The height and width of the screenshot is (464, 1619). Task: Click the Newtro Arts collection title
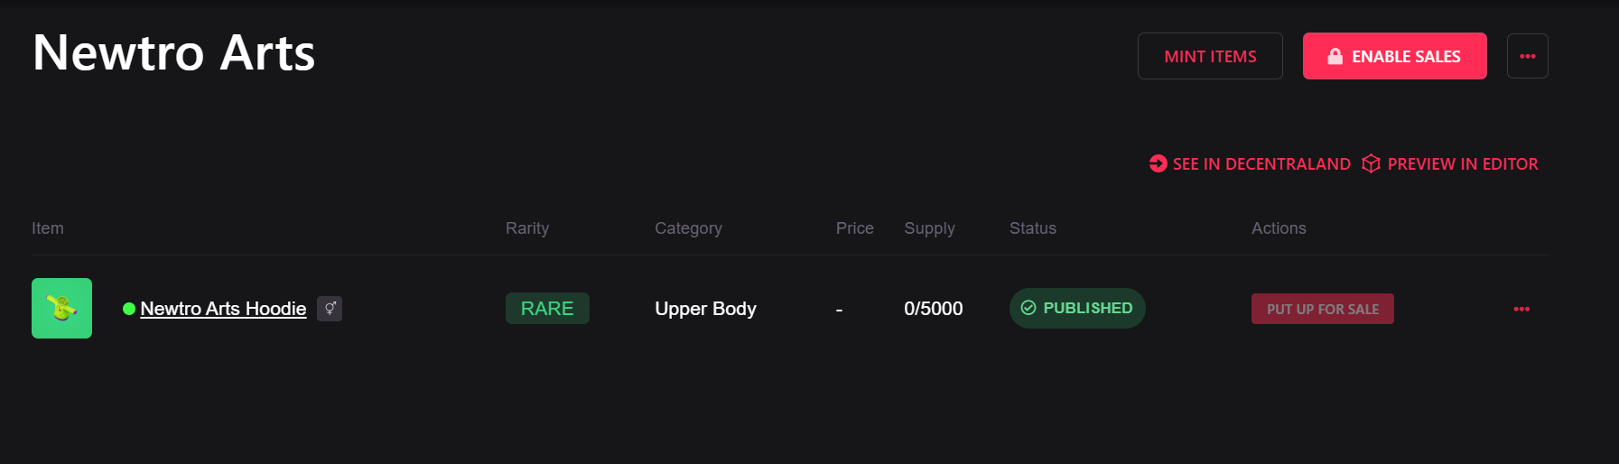(x=174, y=52)
